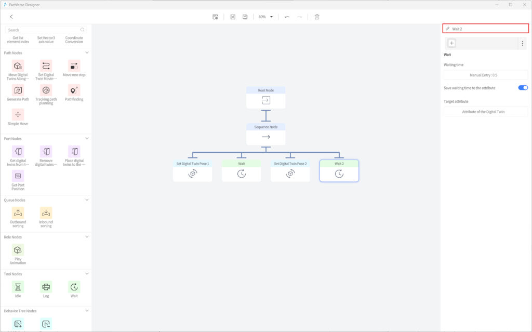Click the pencil rename icon
This screenshot has width=532, height=332.
[x=447, y=29]
